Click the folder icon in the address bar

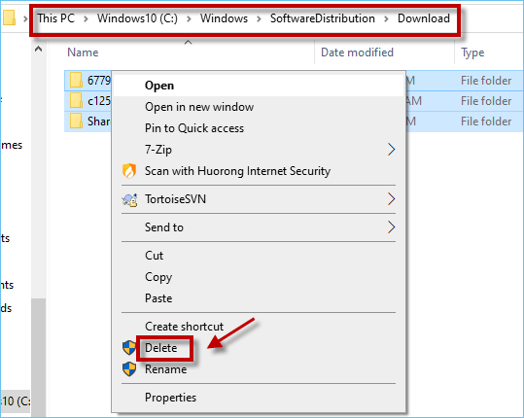point(9,17)
